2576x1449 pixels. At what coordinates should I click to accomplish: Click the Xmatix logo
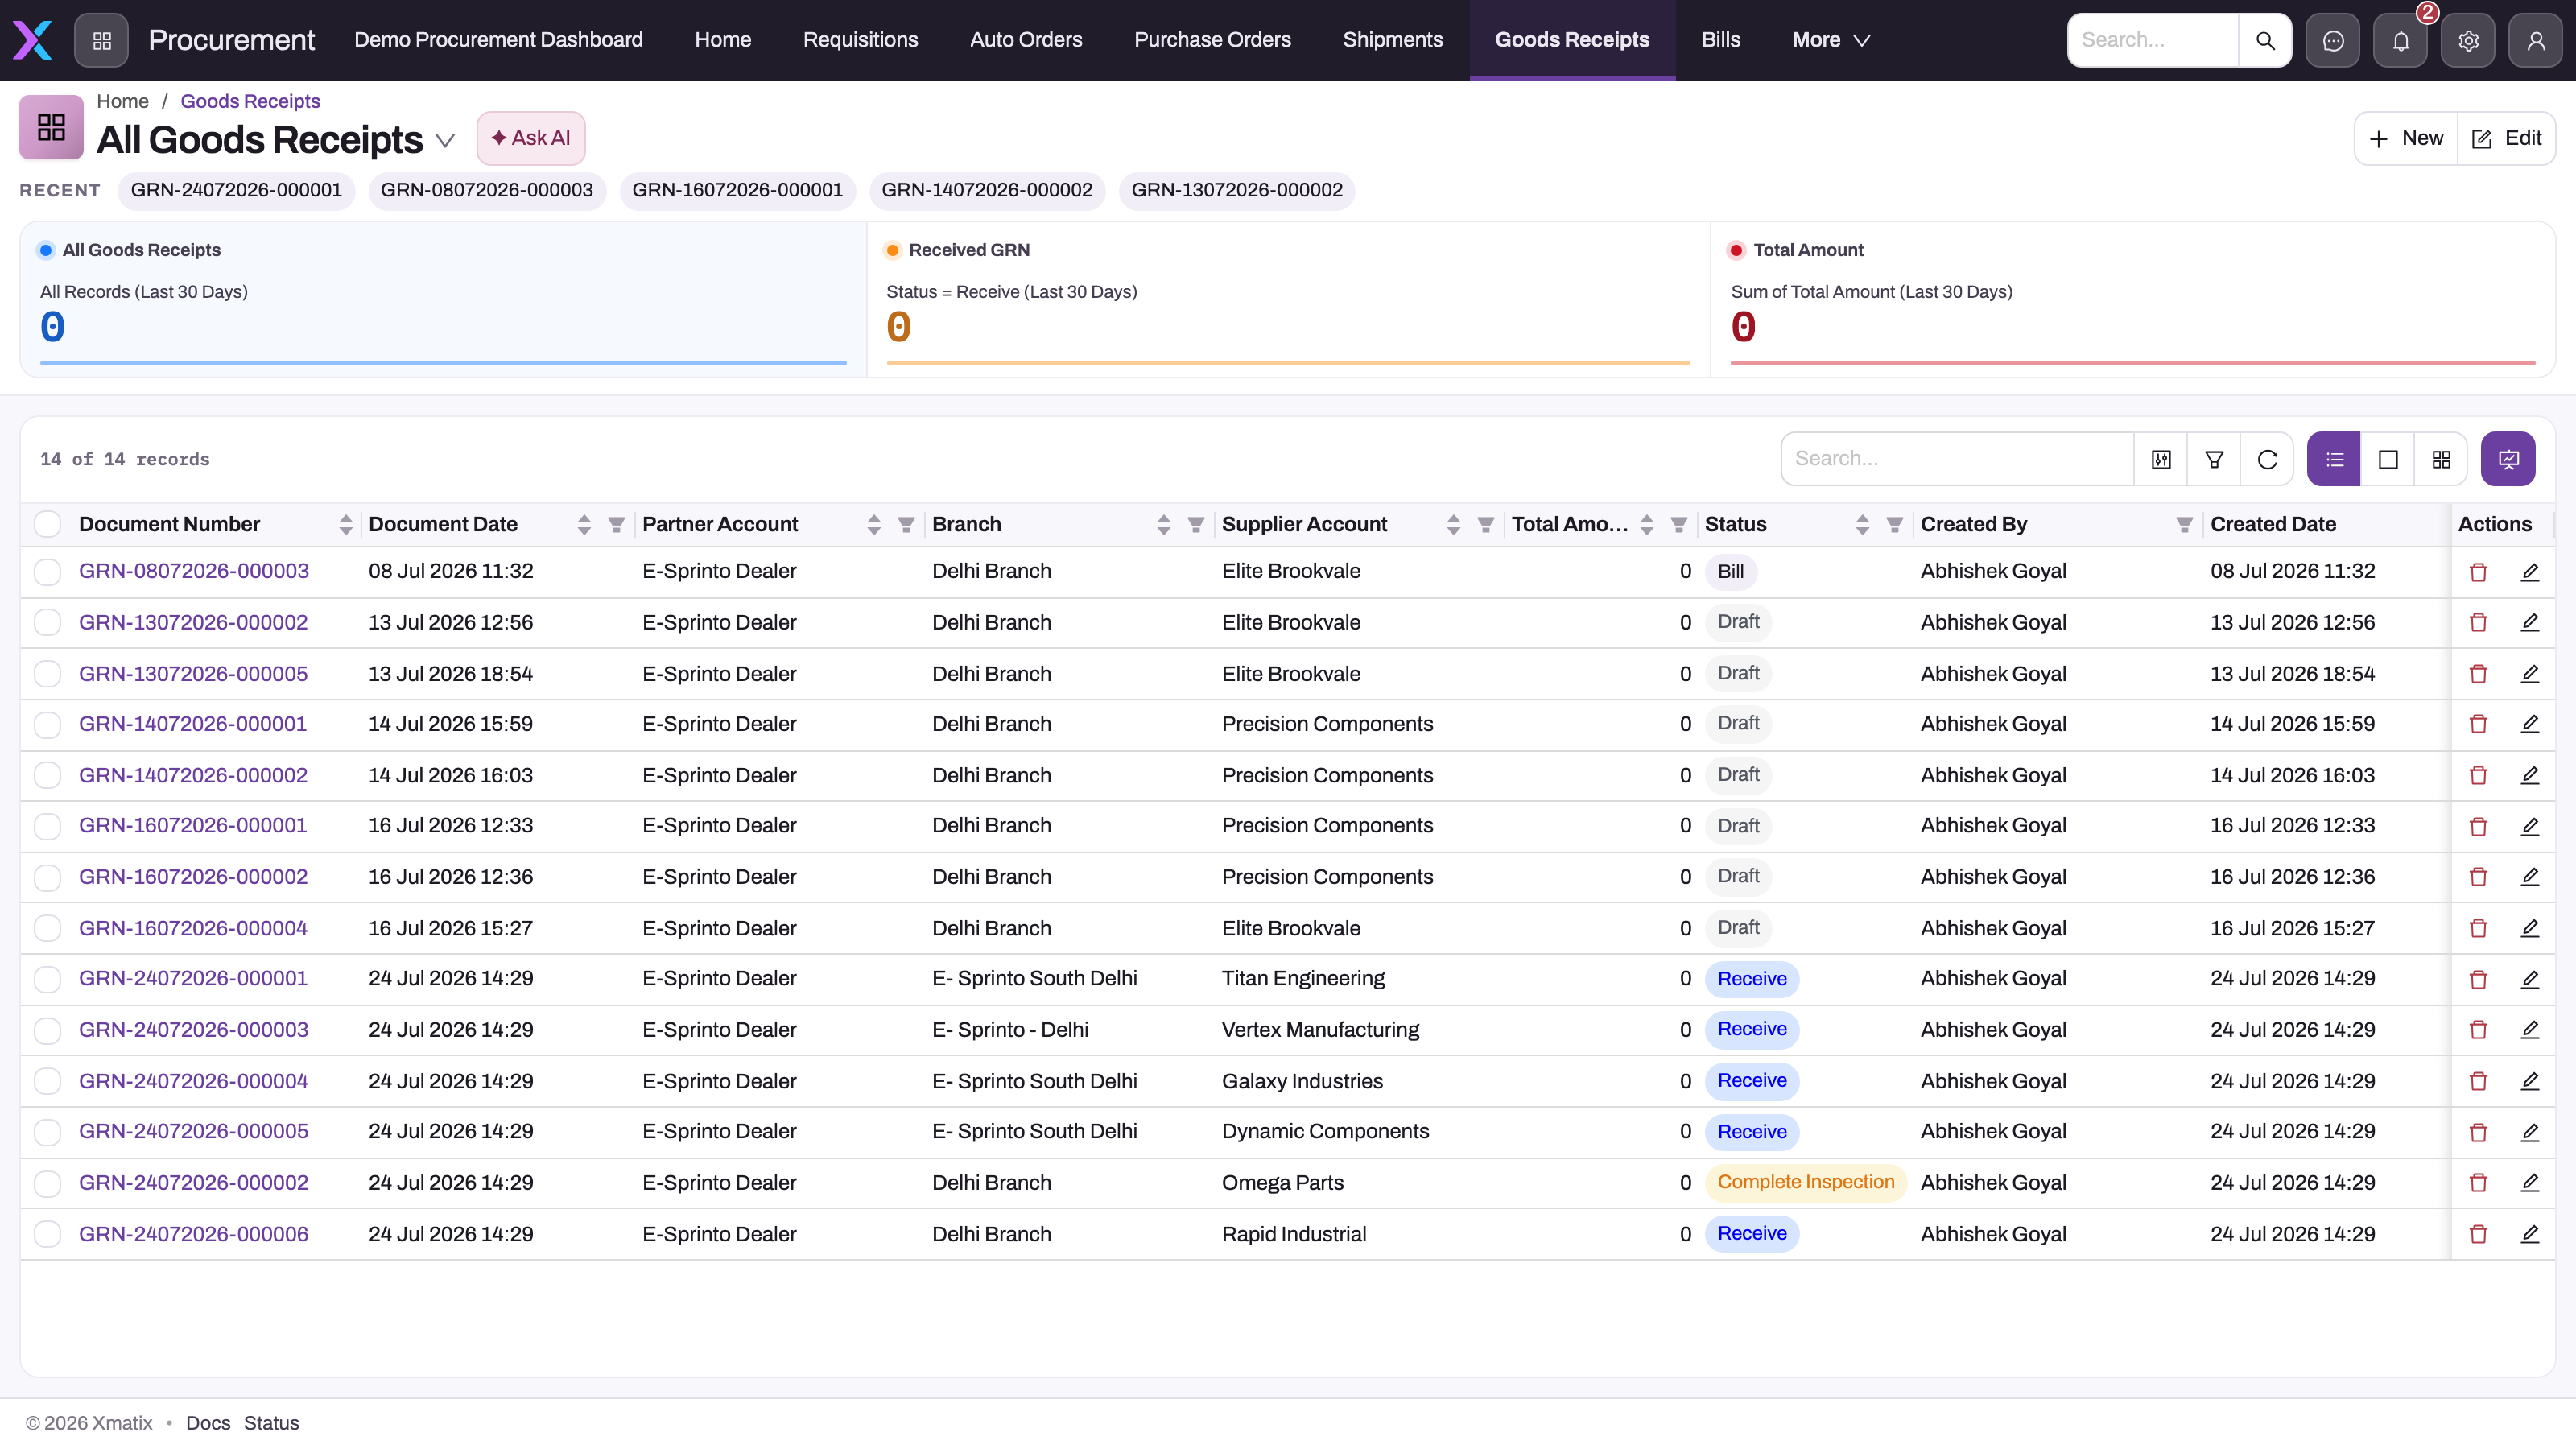32,40
